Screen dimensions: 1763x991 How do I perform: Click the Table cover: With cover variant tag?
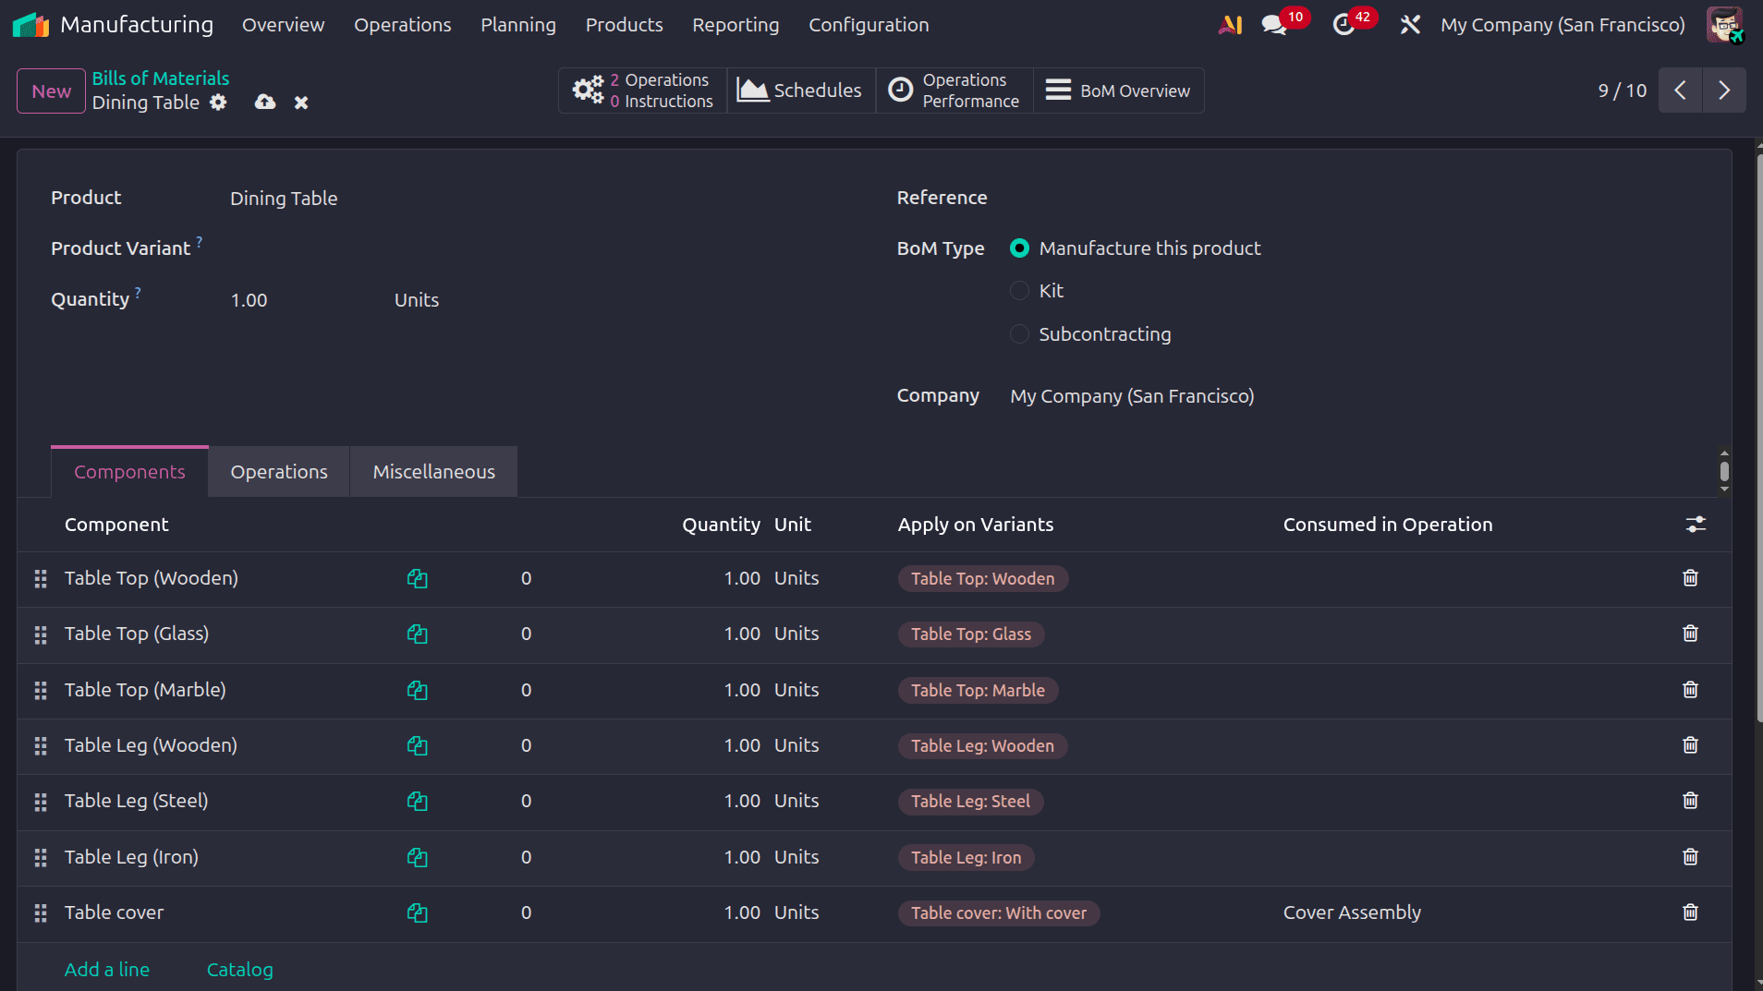point(999,913)
